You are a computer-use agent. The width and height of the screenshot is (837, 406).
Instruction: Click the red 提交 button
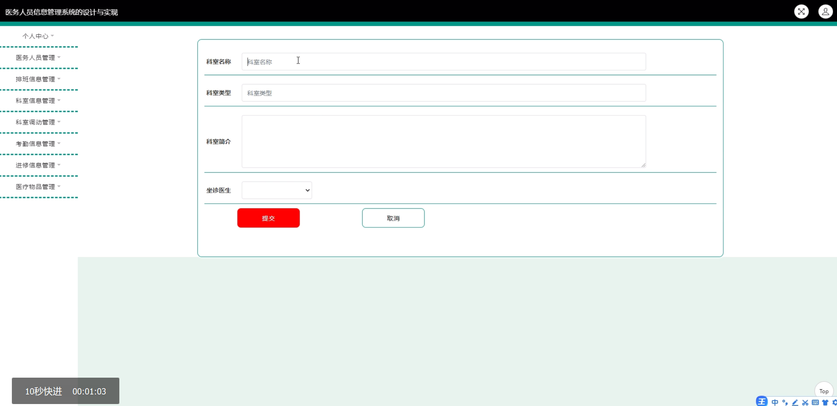click(268, 218)
